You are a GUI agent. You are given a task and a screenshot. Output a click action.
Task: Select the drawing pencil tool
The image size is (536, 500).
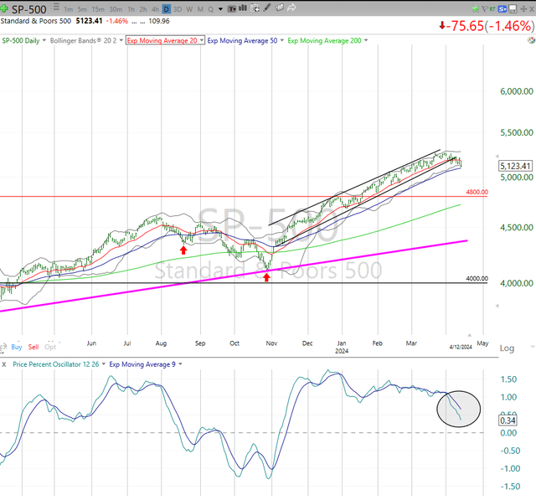[x=267, y=8]
